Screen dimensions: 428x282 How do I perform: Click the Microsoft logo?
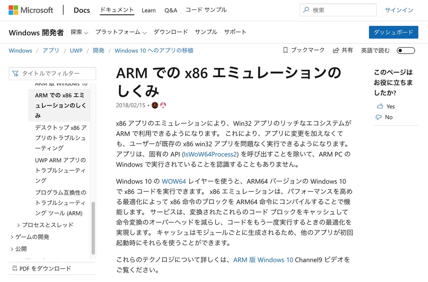click(x=31, y=10)
